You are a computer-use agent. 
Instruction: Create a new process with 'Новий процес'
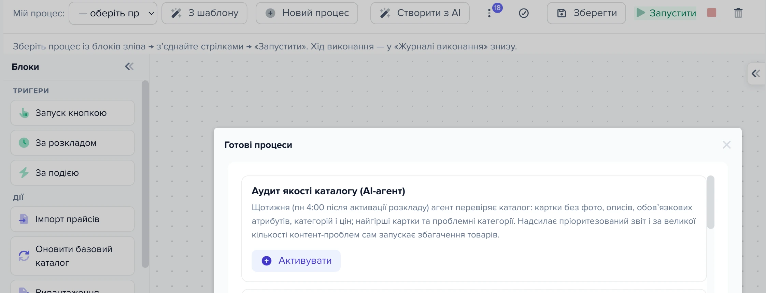307,13
